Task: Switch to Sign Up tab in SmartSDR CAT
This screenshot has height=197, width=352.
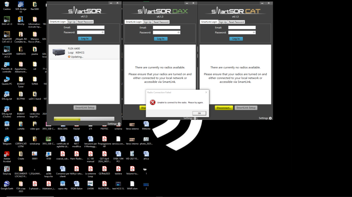Action: coord(223,22)
